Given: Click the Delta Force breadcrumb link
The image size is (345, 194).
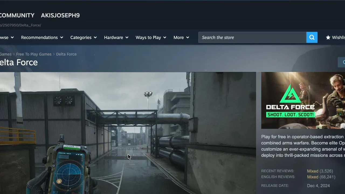Looking at the screenshot, I should point(66,54).
